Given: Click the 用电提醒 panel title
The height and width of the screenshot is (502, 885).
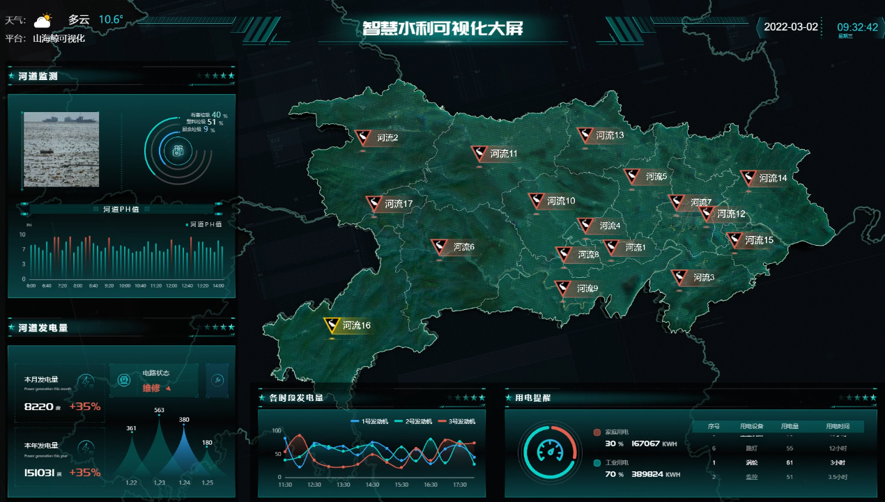Looking at the screenshot, I should pos(532,398).
